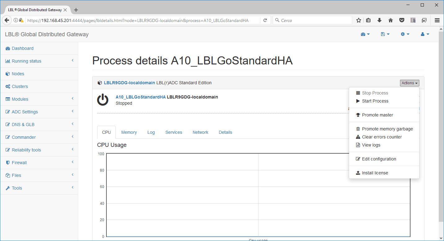Click the browser bookmark star icon
The height and width of the screenshot is (241, 444).
(359, 20)
